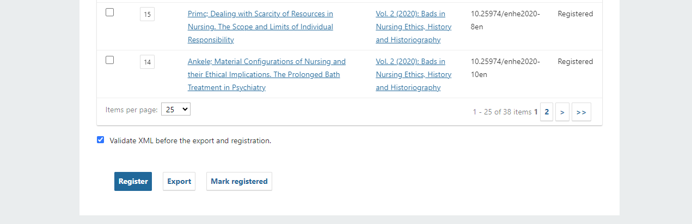The width and height of the screenshot is (692, 224).
Task: Open the Items per page dropdown
Action: coord(176,110)
